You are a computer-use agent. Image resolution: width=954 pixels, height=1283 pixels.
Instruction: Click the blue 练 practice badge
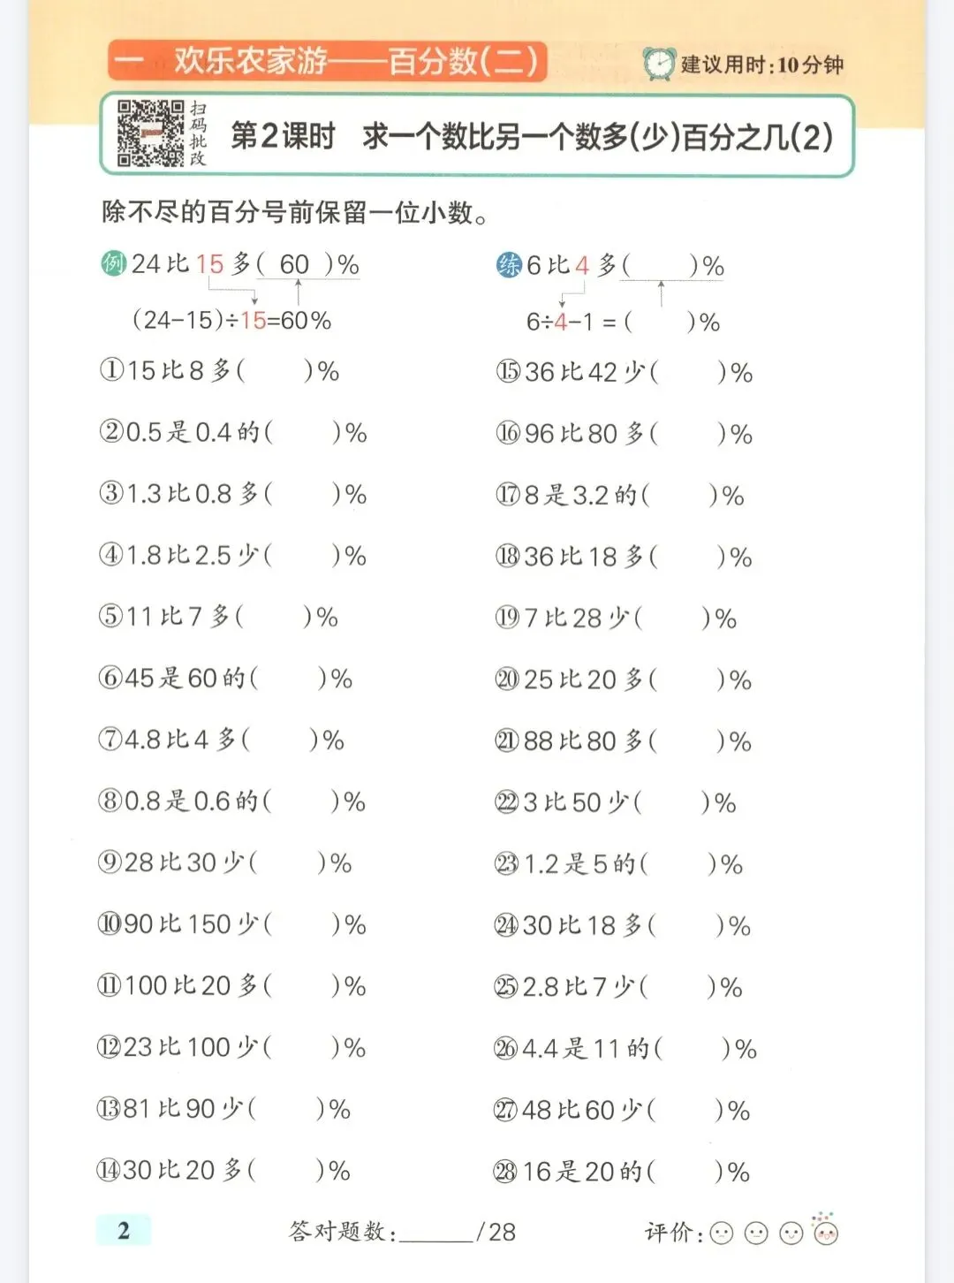point(510,264)
